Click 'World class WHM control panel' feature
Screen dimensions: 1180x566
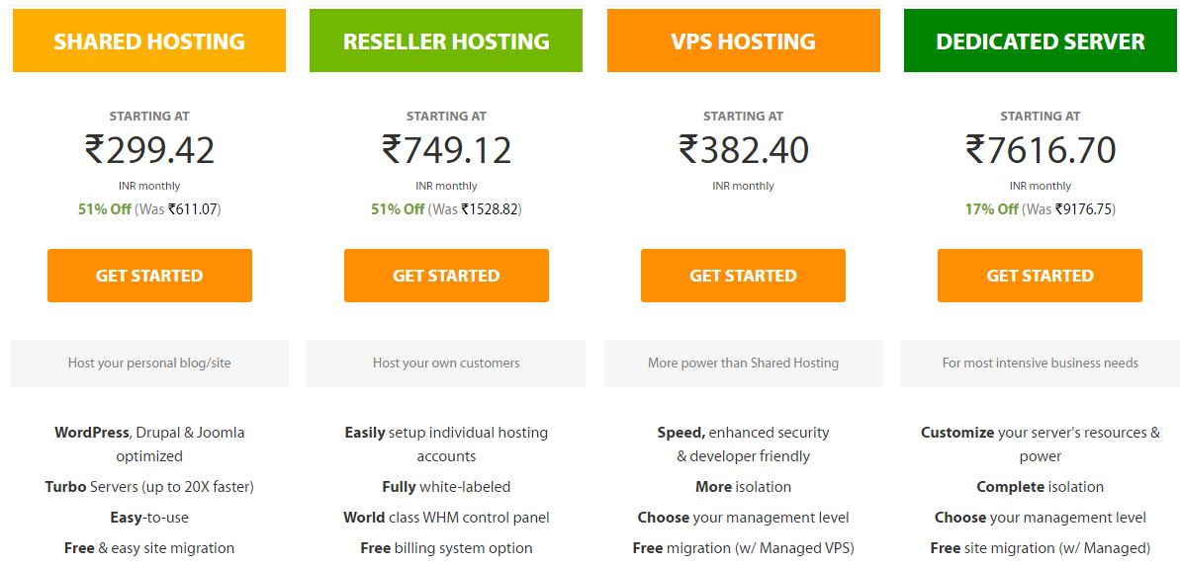point(446,518)
